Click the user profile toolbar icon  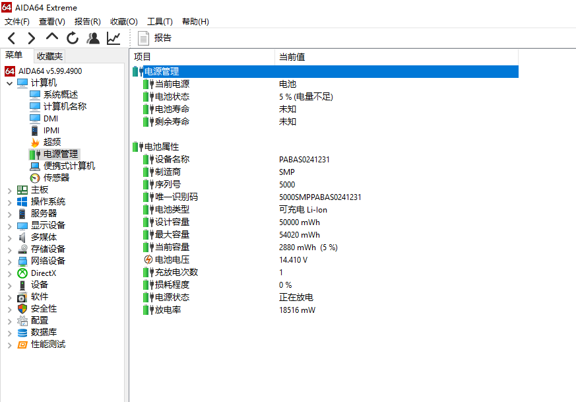(x=93, y=38)
